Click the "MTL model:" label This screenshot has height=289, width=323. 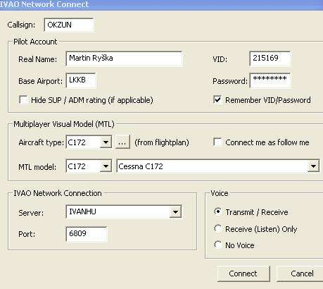tap(37, 167)
